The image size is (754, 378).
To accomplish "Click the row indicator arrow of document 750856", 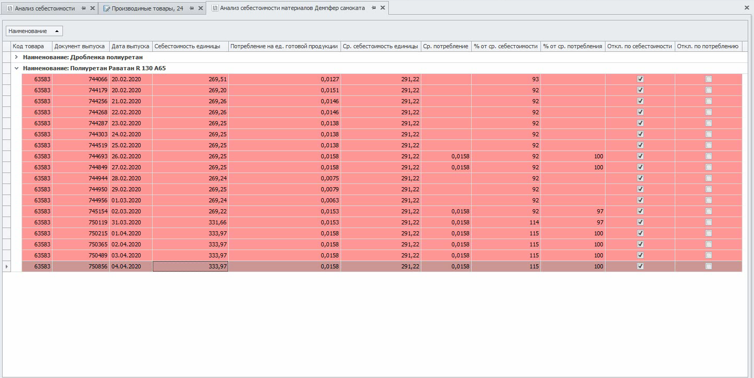I will tap(6, 267).
